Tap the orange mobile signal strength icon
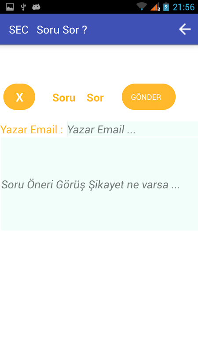Image resolution: width=198 pixels, height=352 pixels. (x=155, y=7)
